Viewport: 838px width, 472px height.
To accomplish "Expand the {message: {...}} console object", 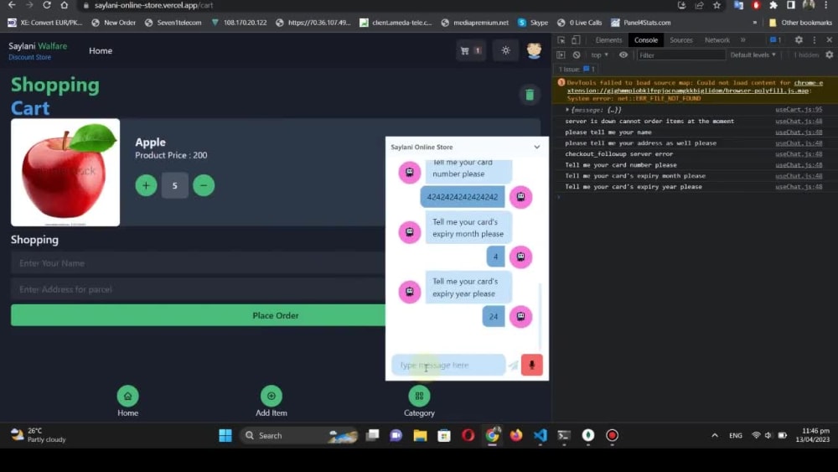I will pyautogui.click(x=567, y=110).
